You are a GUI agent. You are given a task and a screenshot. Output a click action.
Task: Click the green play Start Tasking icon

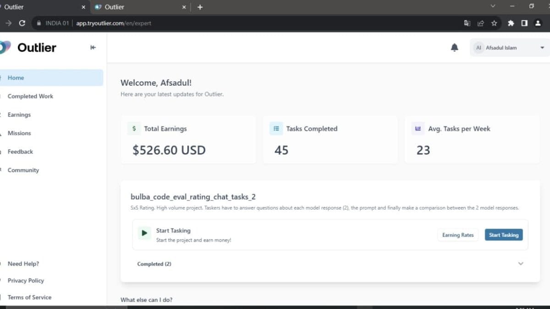coord(144,233)
